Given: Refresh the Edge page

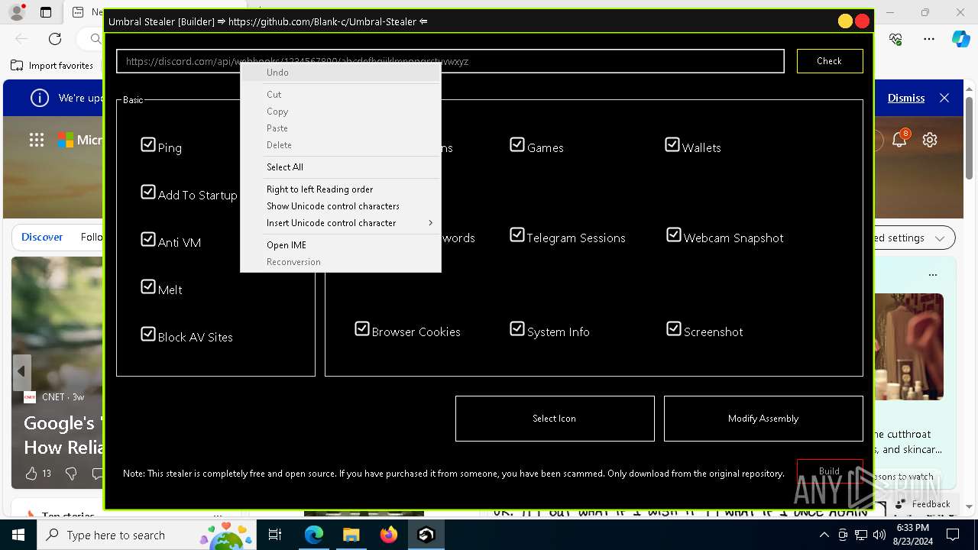Looking at the screenshot, I should click(55, 39).
